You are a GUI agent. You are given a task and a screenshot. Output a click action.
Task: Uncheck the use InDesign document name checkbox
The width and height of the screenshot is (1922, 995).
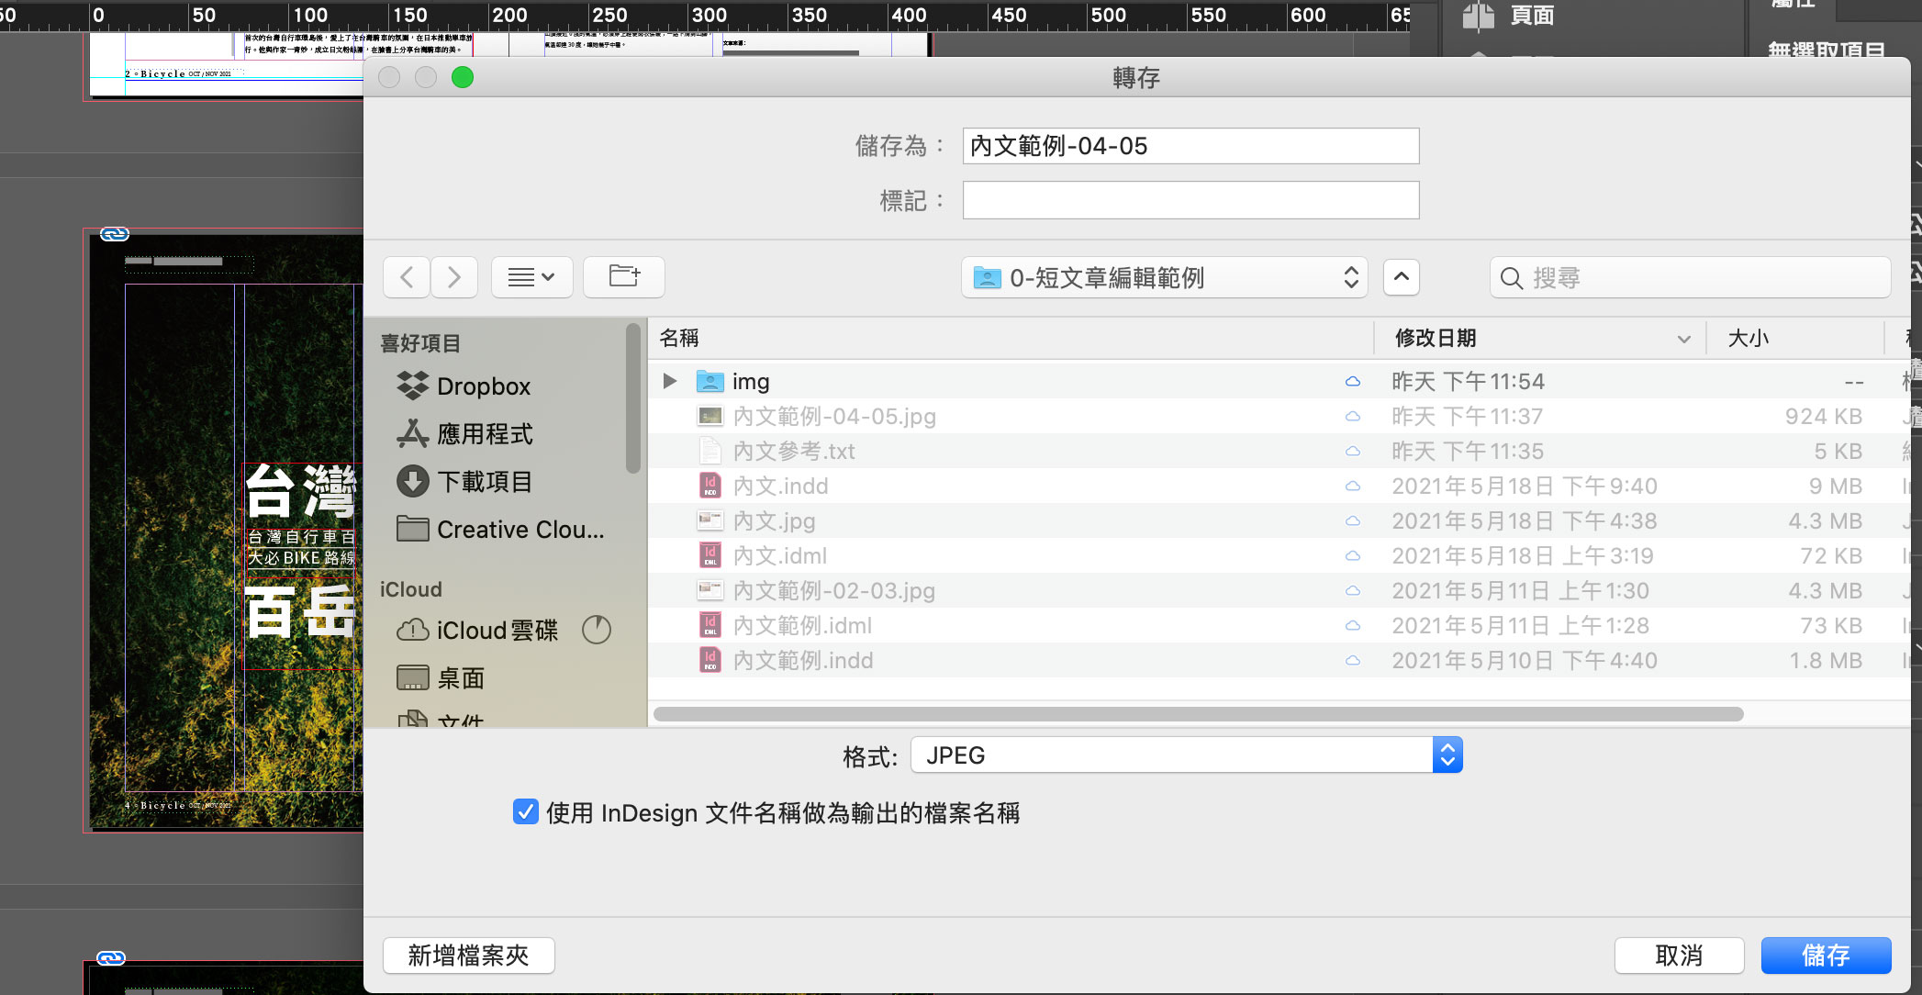[x=526, y=812]
